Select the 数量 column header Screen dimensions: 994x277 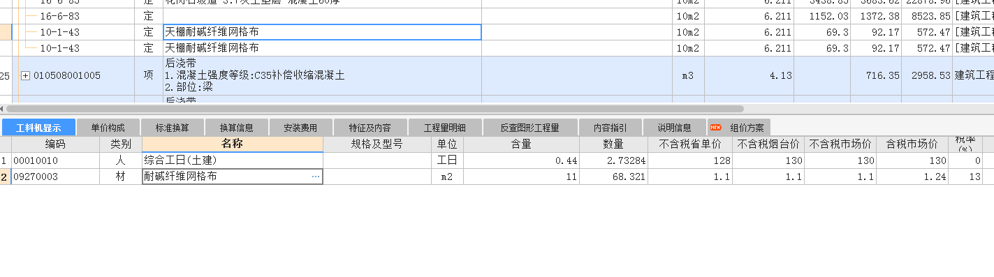(x=613, y=144)
